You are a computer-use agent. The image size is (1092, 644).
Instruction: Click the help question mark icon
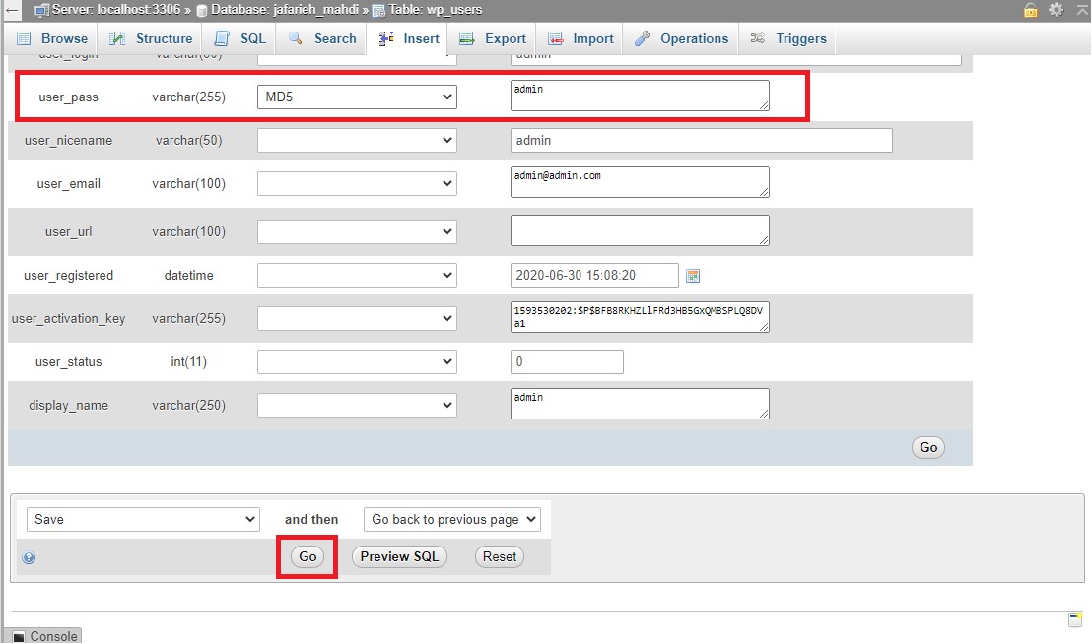pyautogui.click(x=29, y=557)
